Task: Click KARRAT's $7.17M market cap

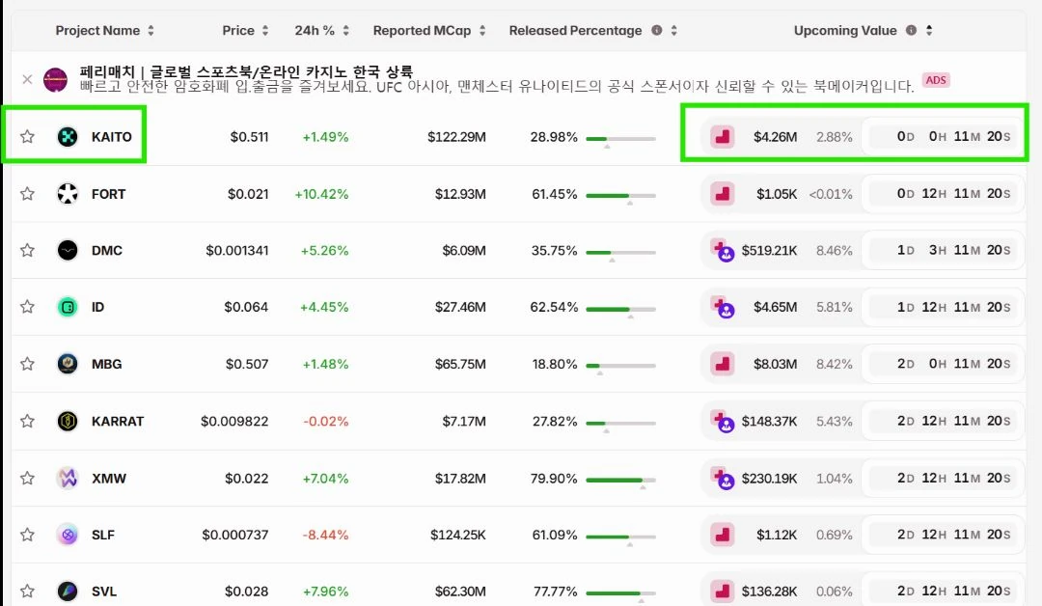Action: pos(464,422)
